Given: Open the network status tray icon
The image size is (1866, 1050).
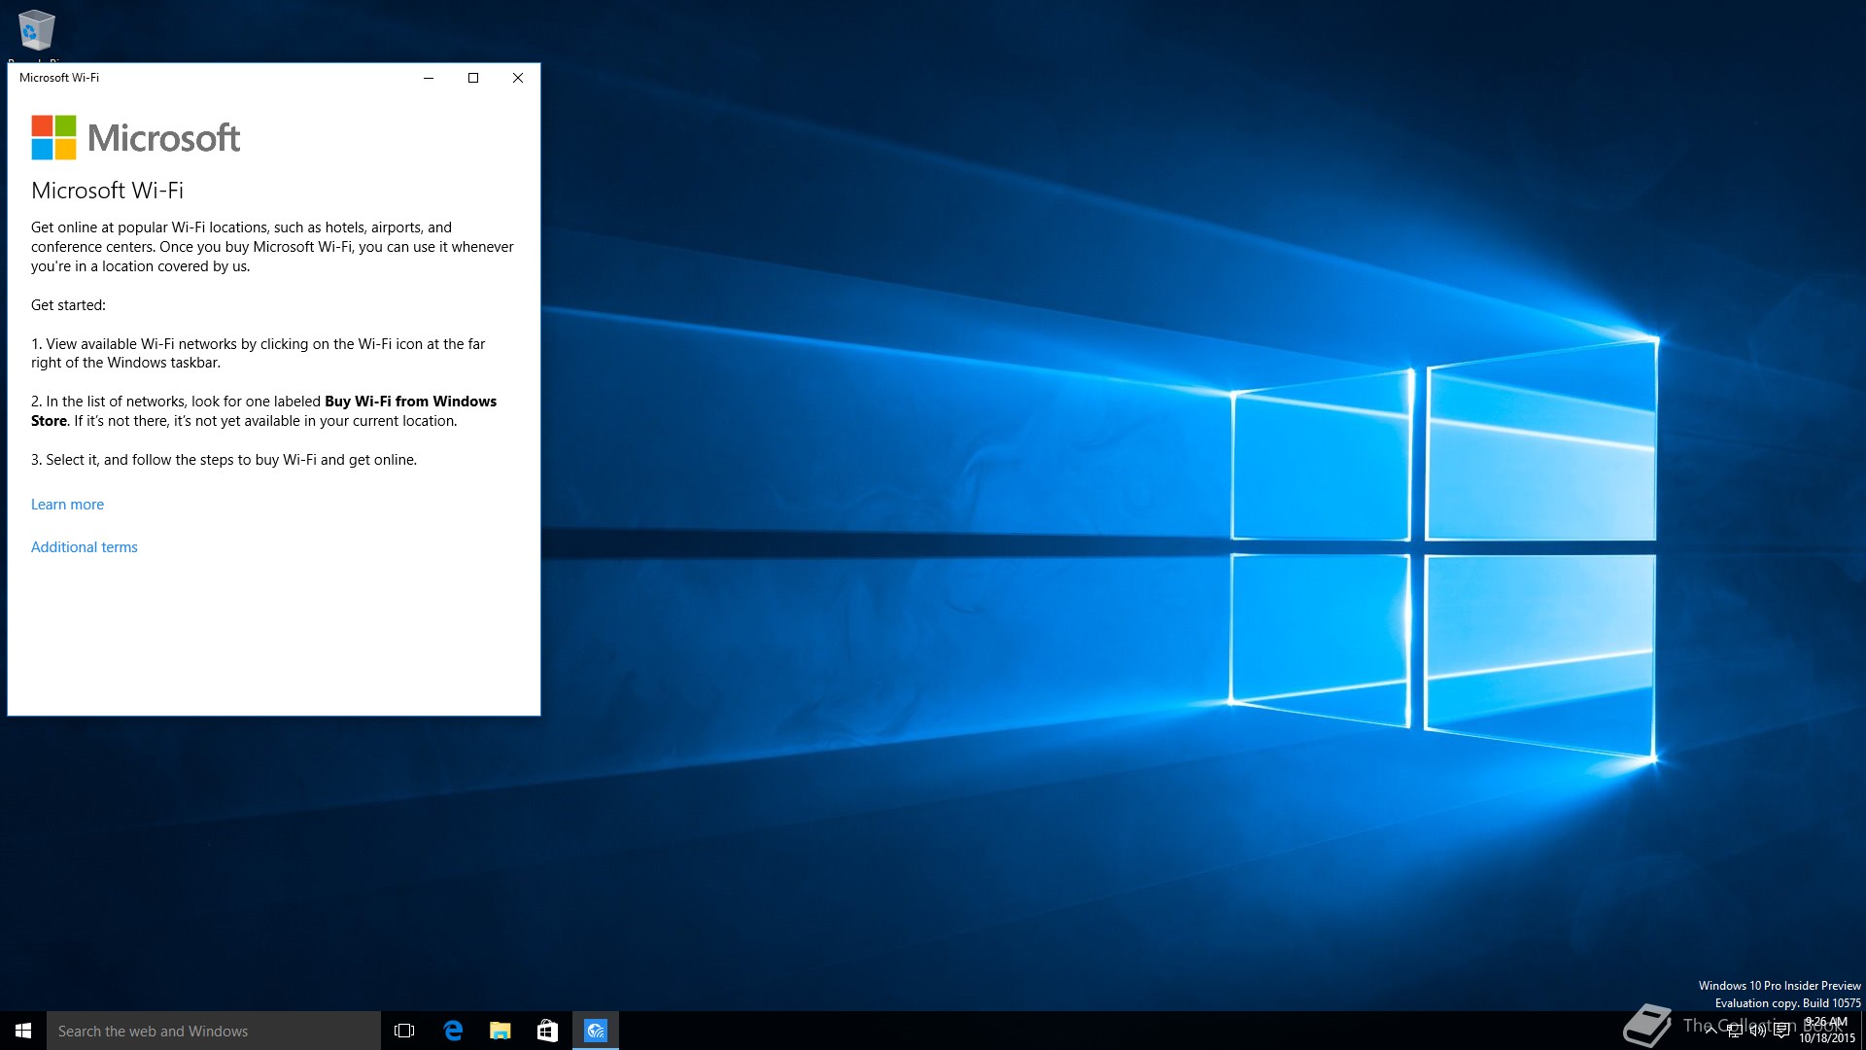Looking at the screenshot, I should pos(1735,1032).
